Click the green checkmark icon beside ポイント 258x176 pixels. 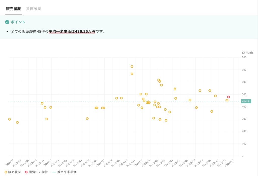(x=7, y=22)
